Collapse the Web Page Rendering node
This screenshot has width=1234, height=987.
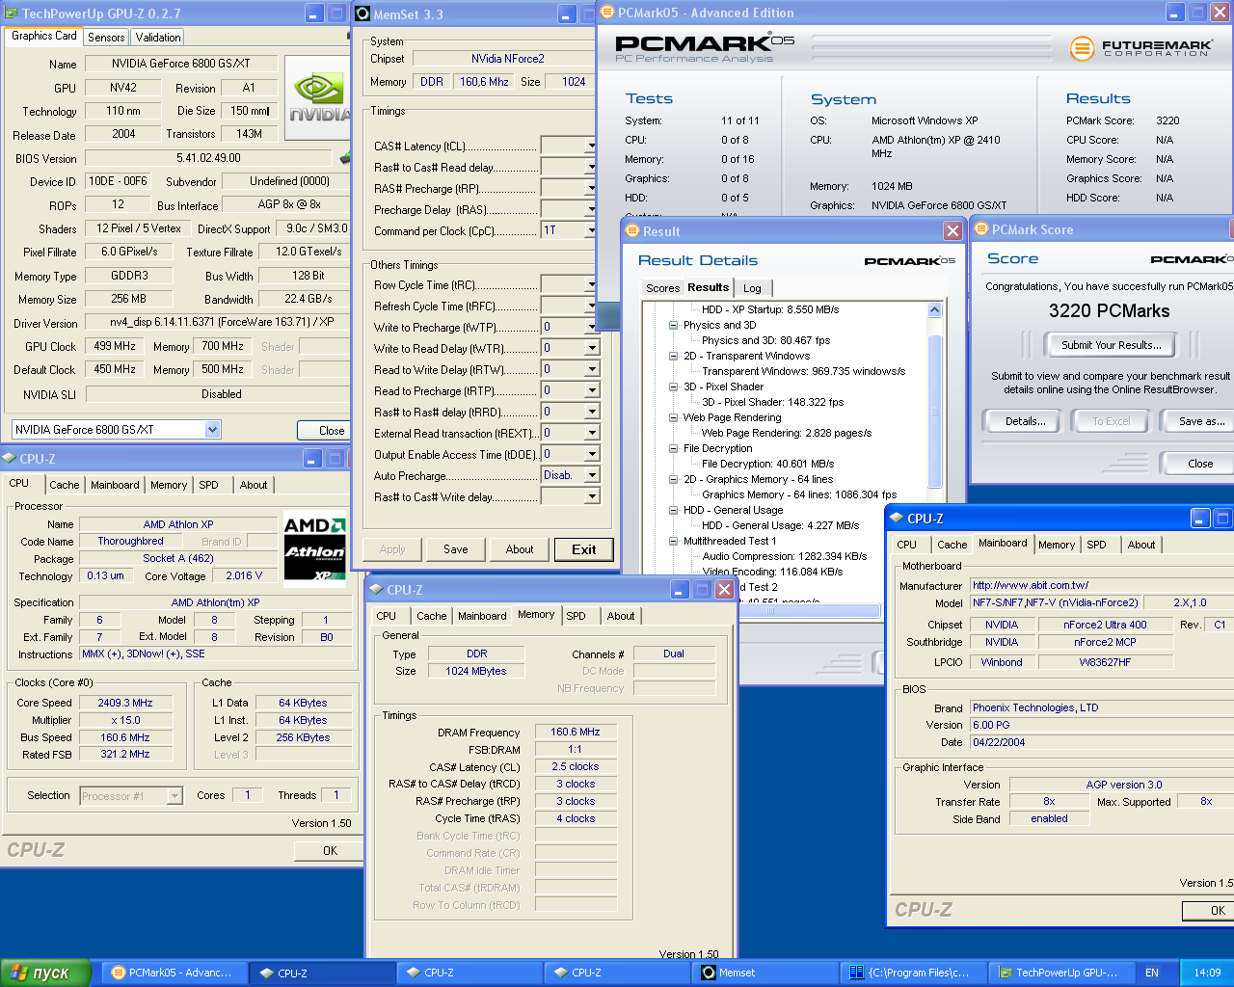(x=674, y=417)
